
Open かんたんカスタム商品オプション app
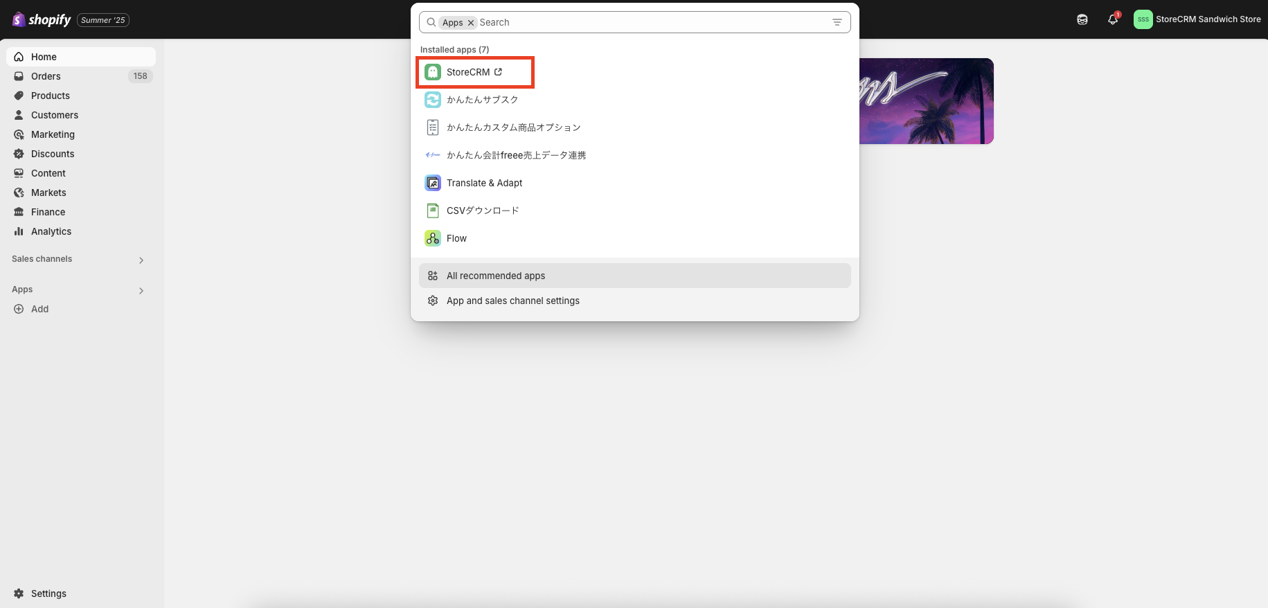(x=634, y=127)
